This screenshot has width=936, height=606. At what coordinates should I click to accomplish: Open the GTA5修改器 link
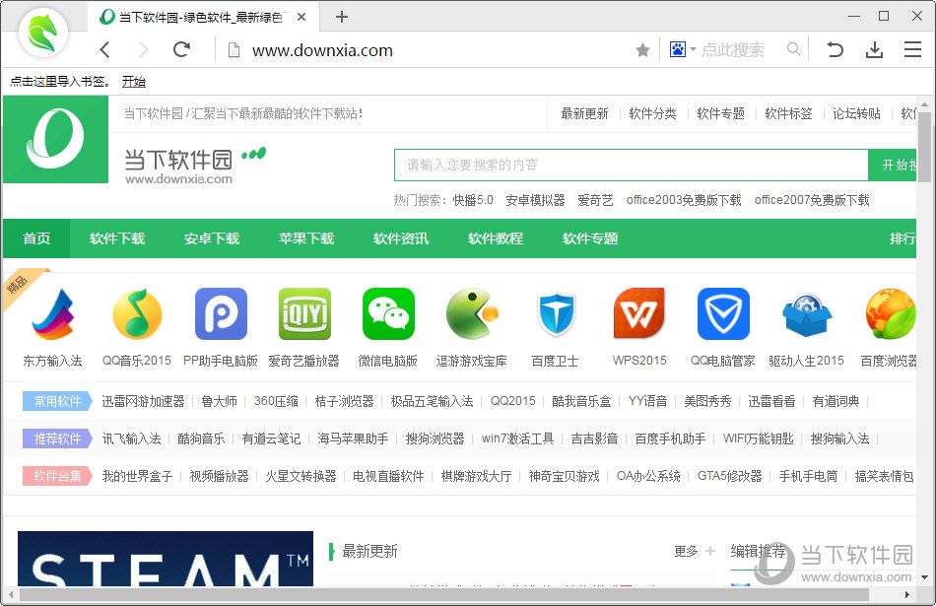[x=729, y=476]
